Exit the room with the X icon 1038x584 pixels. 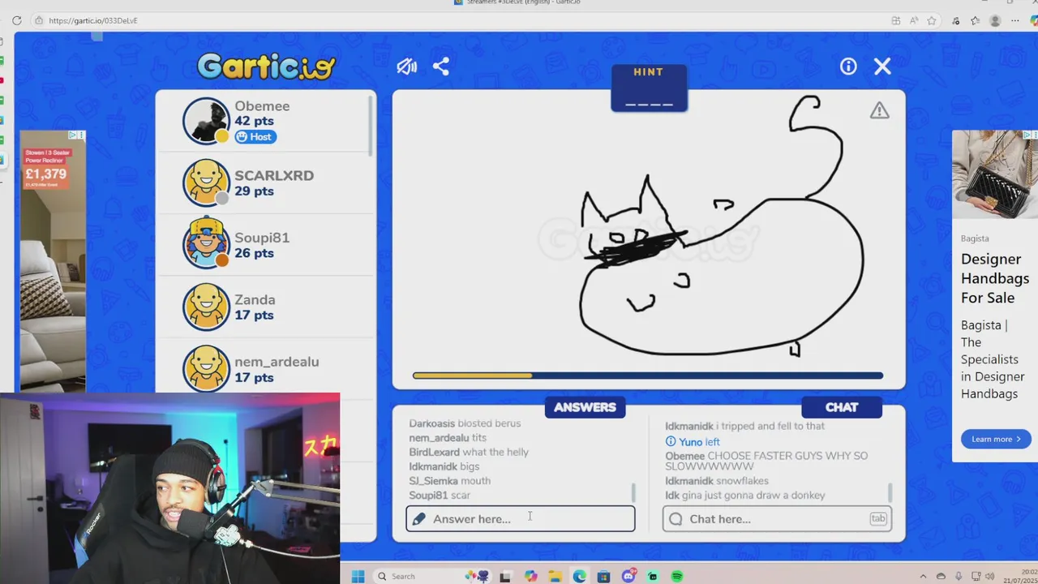[882, 67]
